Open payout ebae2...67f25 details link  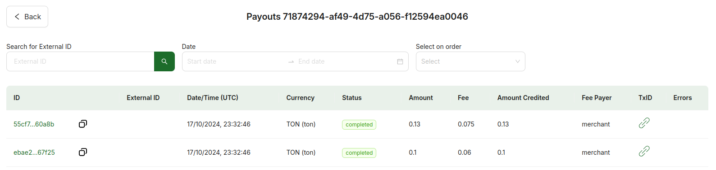pyautogui.click(x=34, y=153)
